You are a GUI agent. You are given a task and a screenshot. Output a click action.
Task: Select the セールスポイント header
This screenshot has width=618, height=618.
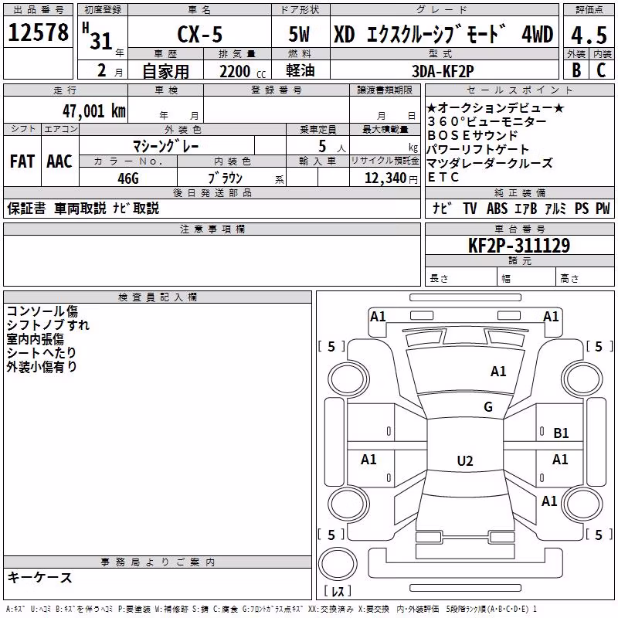point(519,90)
